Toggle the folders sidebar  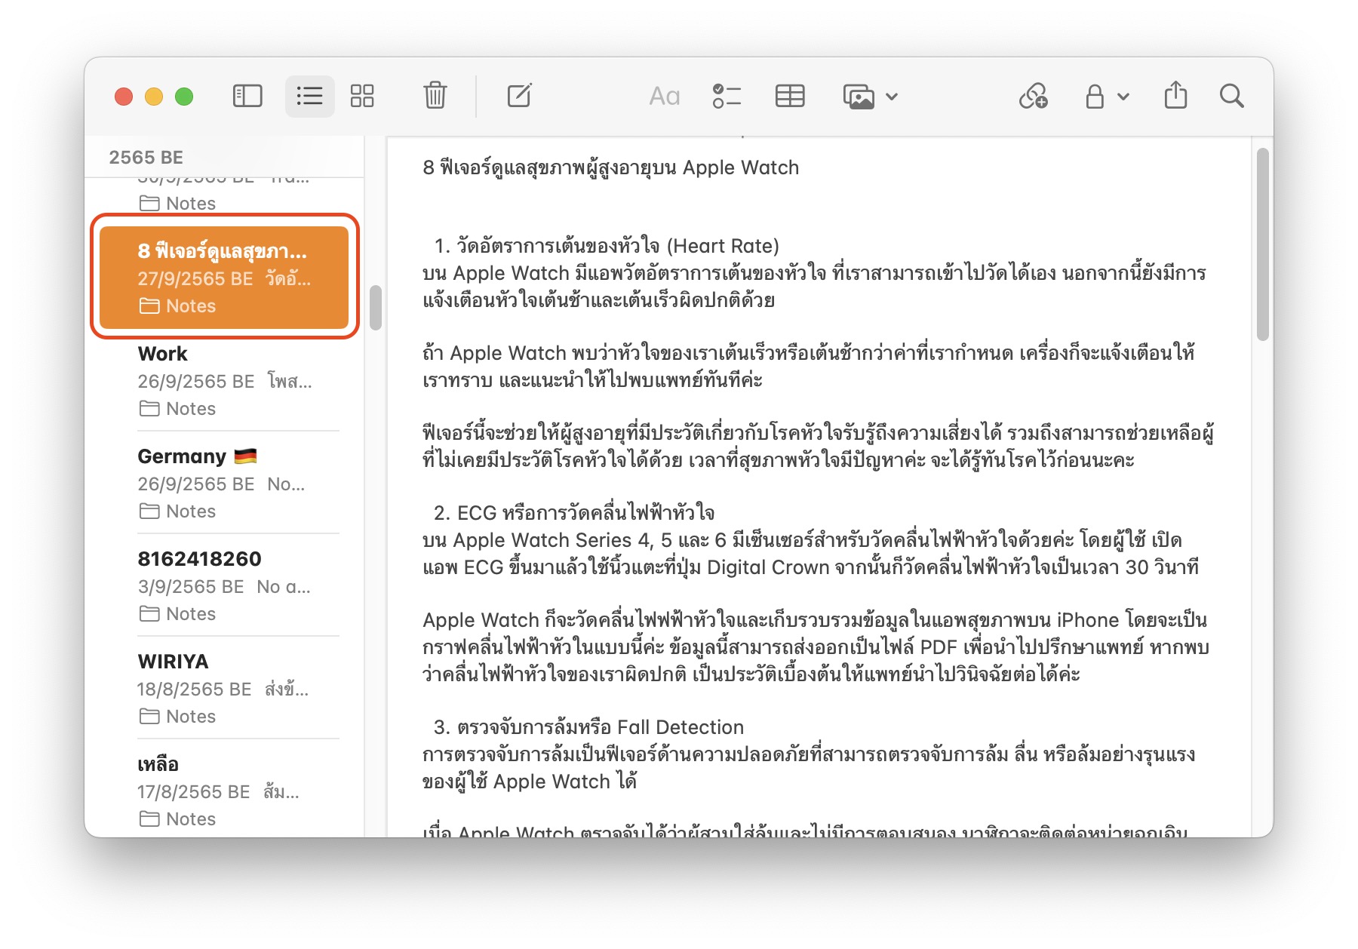click(247, 96)
